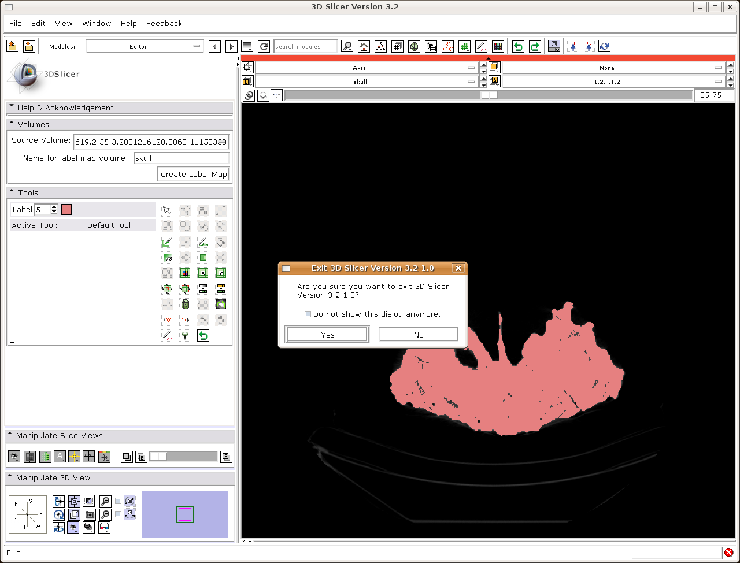
Task: Click the foreground/background fade slider
Action: [183, 457]
